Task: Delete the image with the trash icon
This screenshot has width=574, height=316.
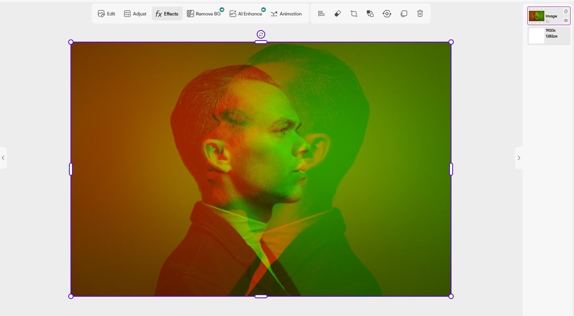Action: point(420,14)
